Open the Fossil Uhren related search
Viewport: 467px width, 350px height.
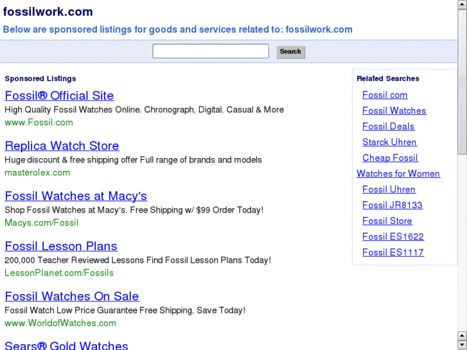(389, 189)
